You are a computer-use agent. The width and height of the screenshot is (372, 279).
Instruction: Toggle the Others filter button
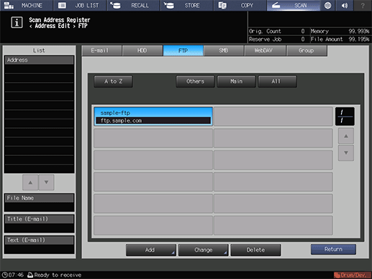point(195,81)
